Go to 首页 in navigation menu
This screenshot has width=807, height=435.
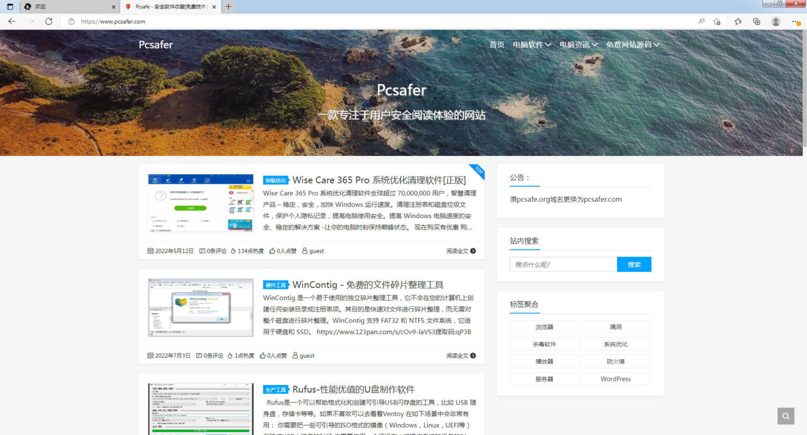[496, 45]
